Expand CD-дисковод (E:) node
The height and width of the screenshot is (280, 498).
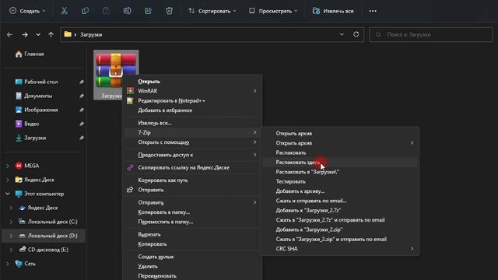pyautogui.click(x=11, y=250)
